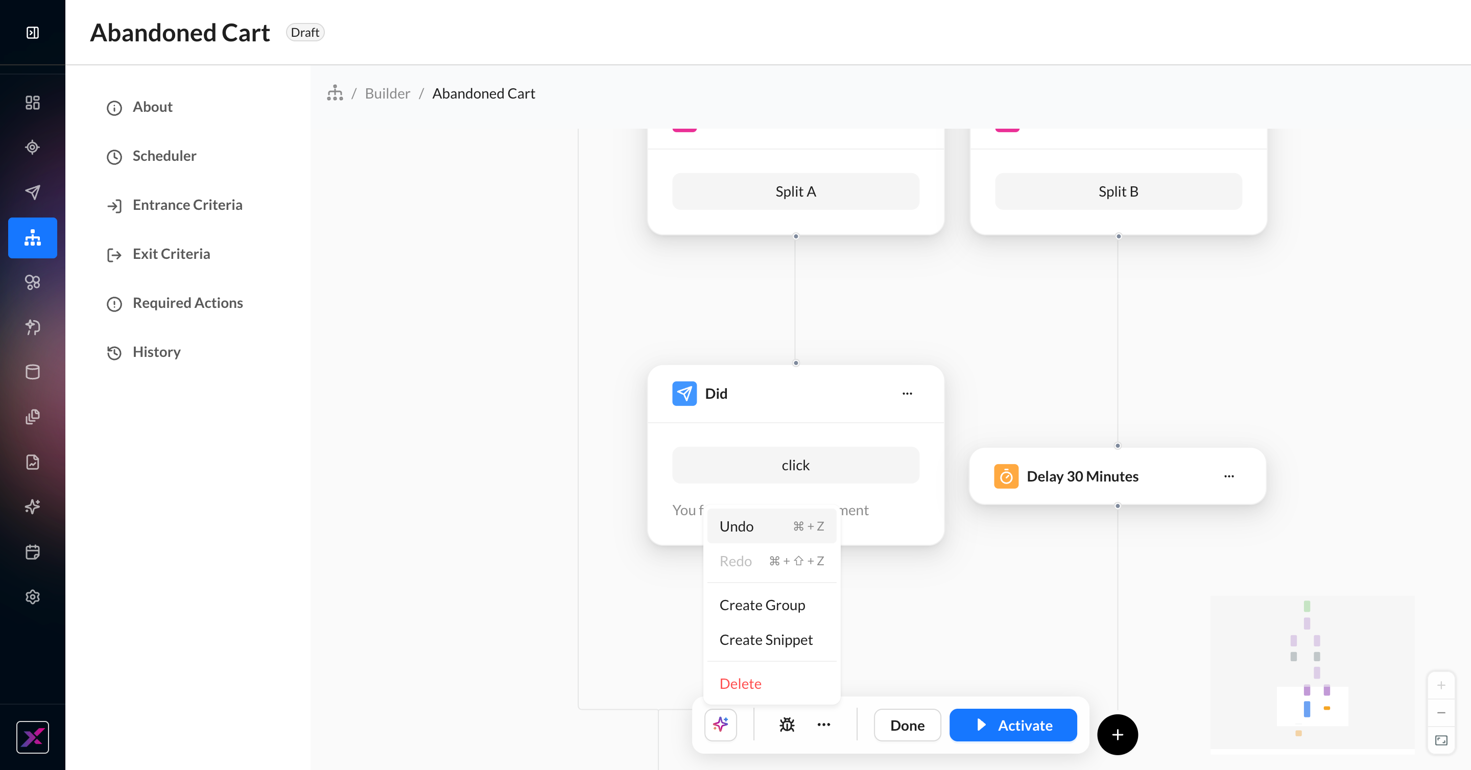Zoom out on the canvas
This screenshot has width=1471, height=770.
(1441, 713)
